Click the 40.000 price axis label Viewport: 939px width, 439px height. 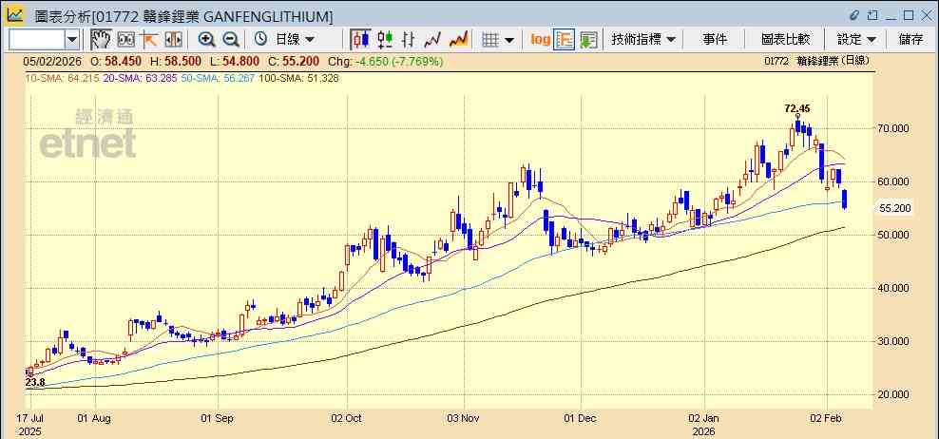(894, 288)
